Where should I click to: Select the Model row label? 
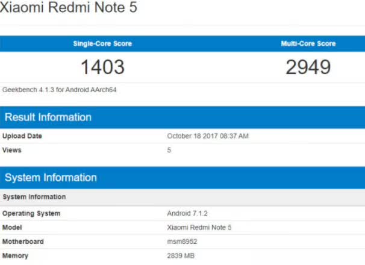pyautogui.click(x=13, y=228)
